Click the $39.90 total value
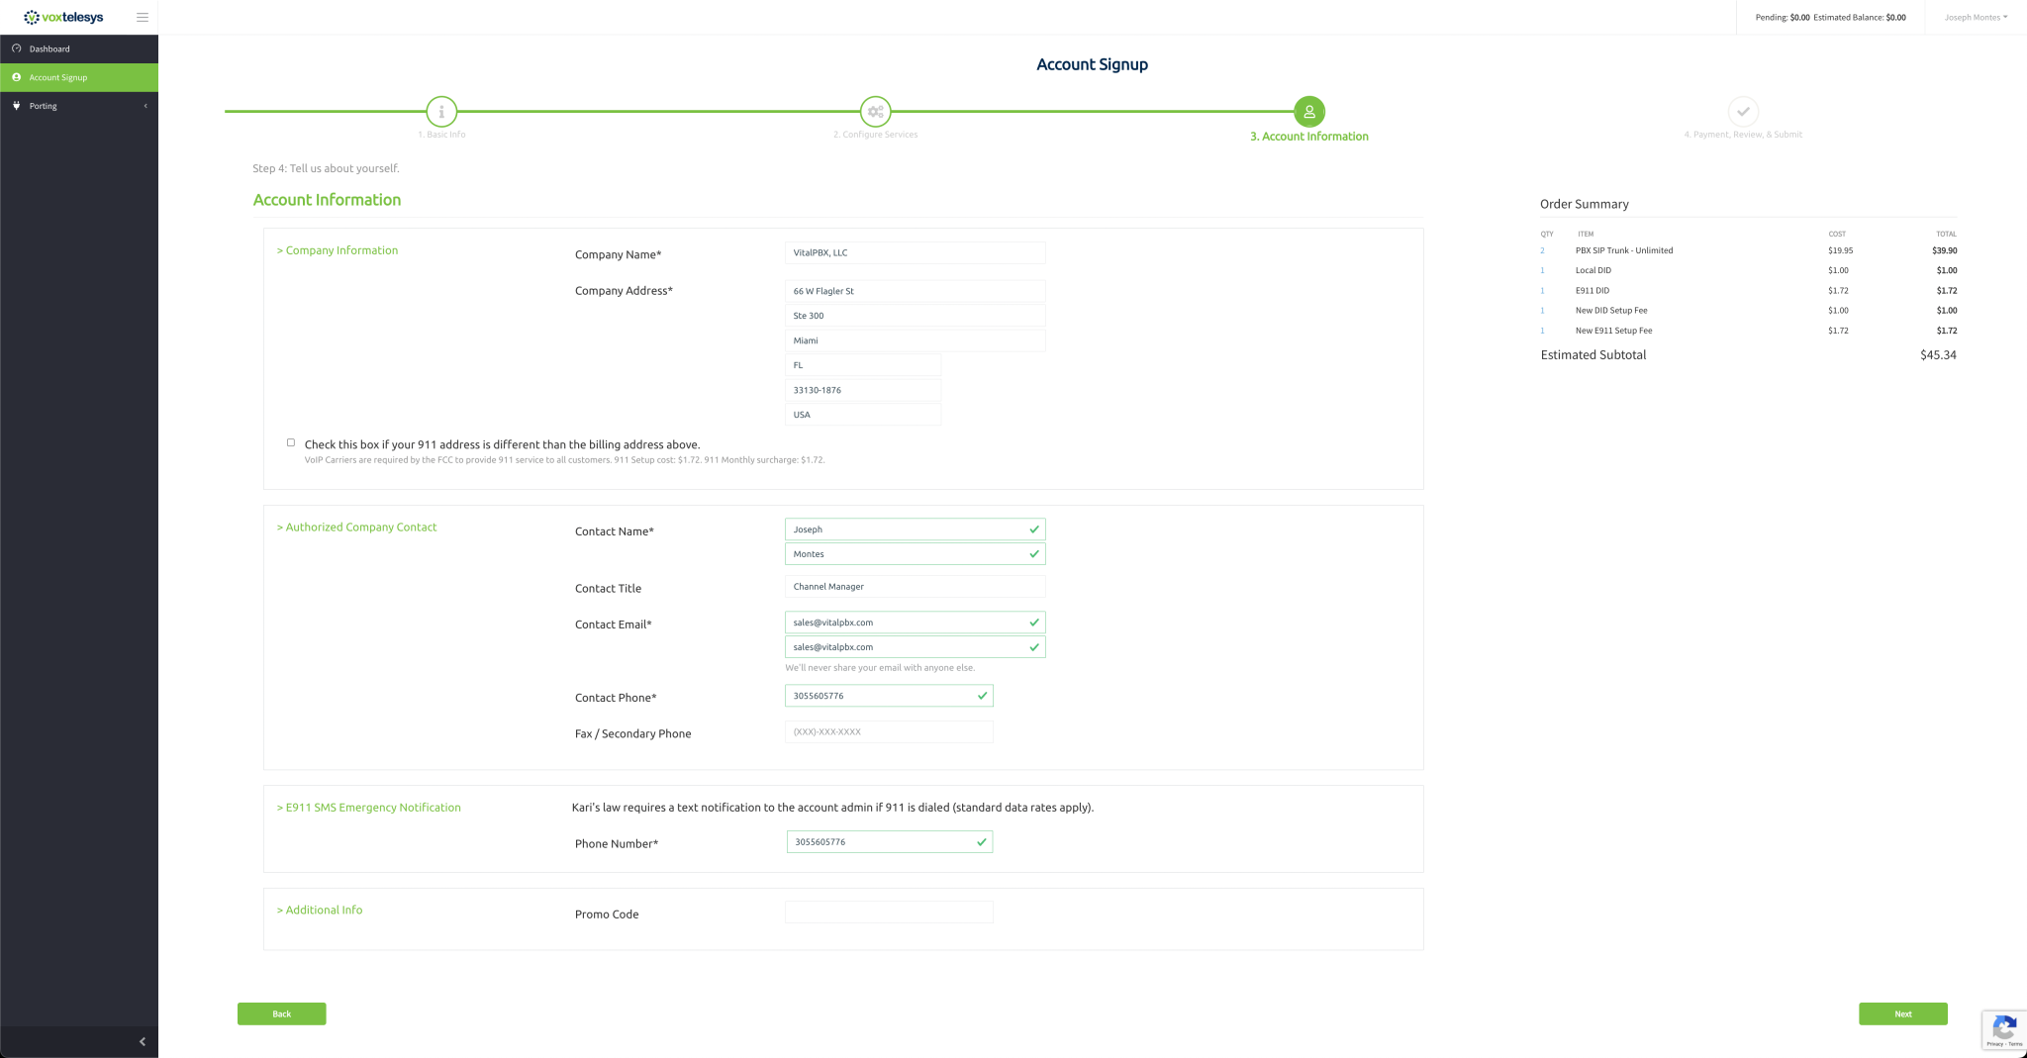 [x=1944, y=250]
